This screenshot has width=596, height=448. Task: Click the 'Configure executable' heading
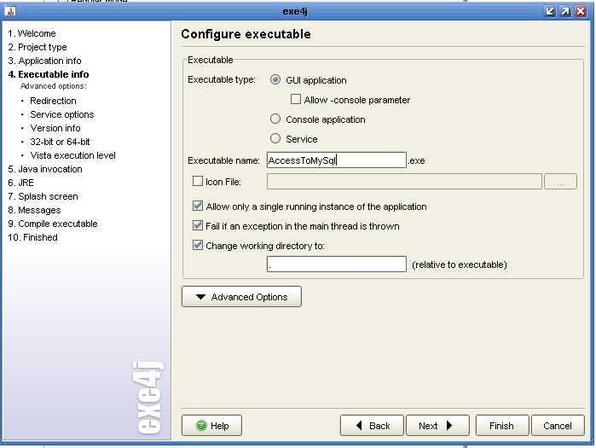(246, 34)
